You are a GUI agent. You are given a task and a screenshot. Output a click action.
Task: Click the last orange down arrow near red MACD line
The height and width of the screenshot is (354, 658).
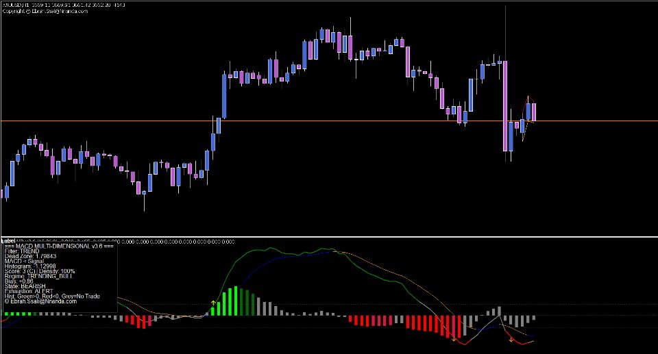pos(511,340)
